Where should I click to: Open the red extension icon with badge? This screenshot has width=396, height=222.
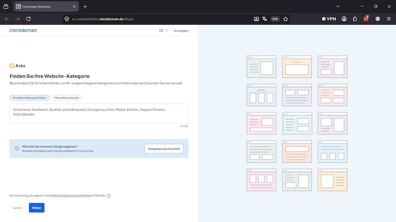pyautogui.click(x=366, y=18)
